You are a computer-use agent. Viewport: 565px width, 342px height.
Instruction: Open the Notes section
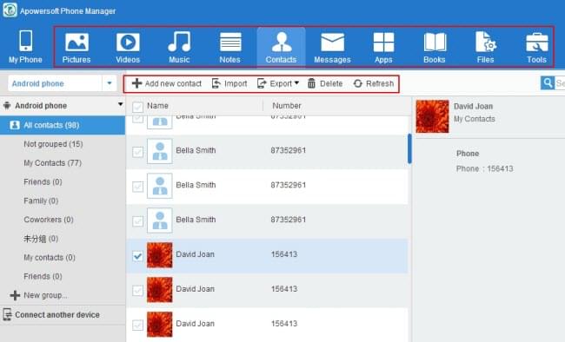pyautogui.click(x=230, y=47)
